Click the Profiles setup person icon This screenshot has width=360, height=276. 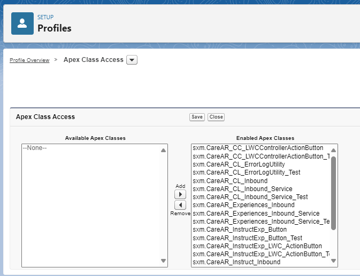[22, 23]
